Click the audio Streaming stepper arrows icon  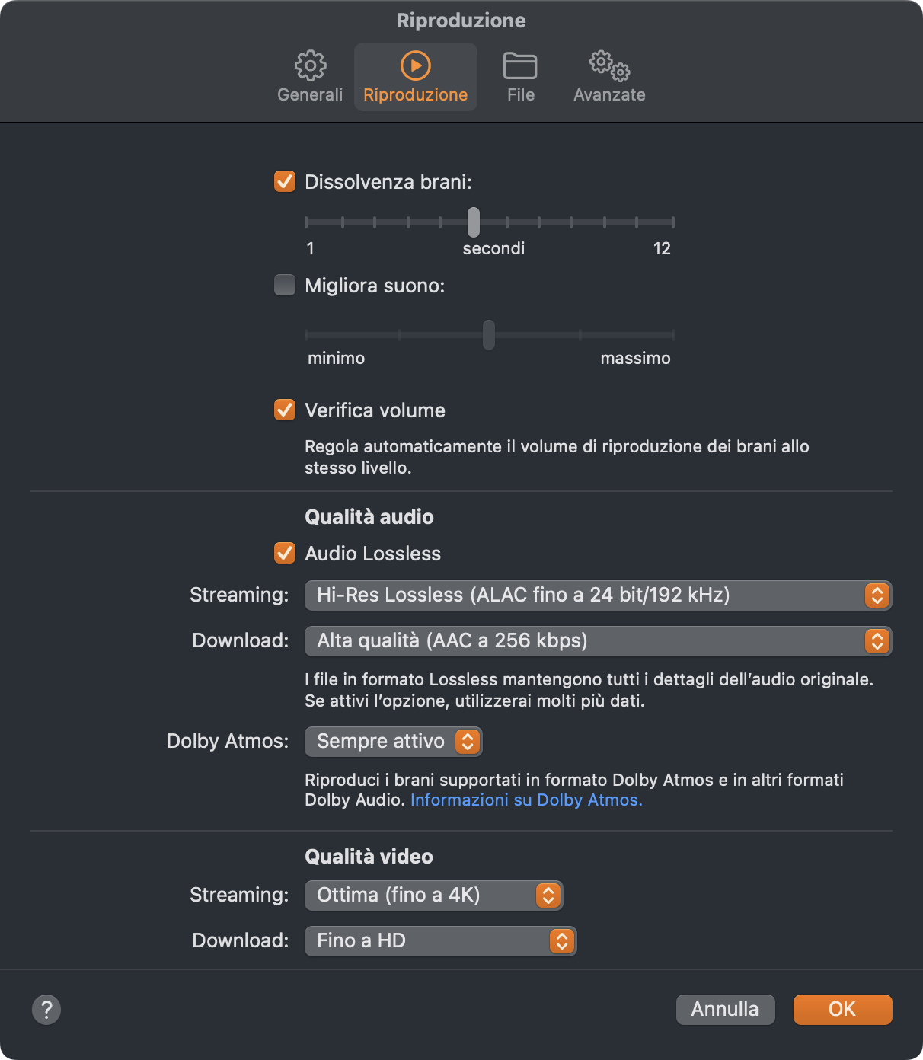877,595
